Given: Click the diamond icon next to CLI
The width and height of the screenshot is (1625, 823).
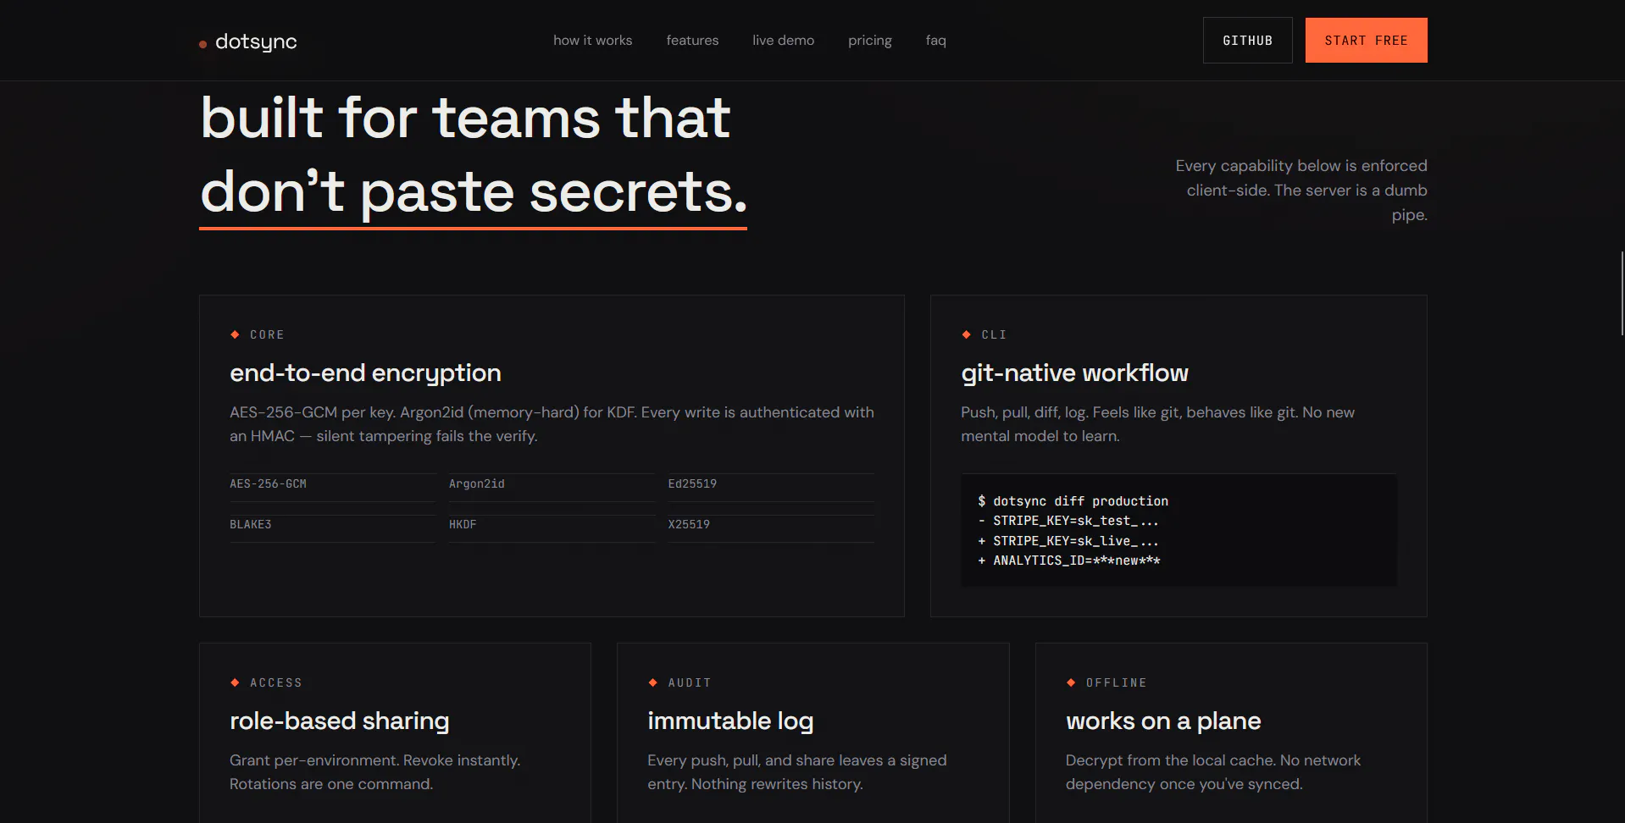Looking at the screenshot, I should pyautogui.click(x=966, y=334).
